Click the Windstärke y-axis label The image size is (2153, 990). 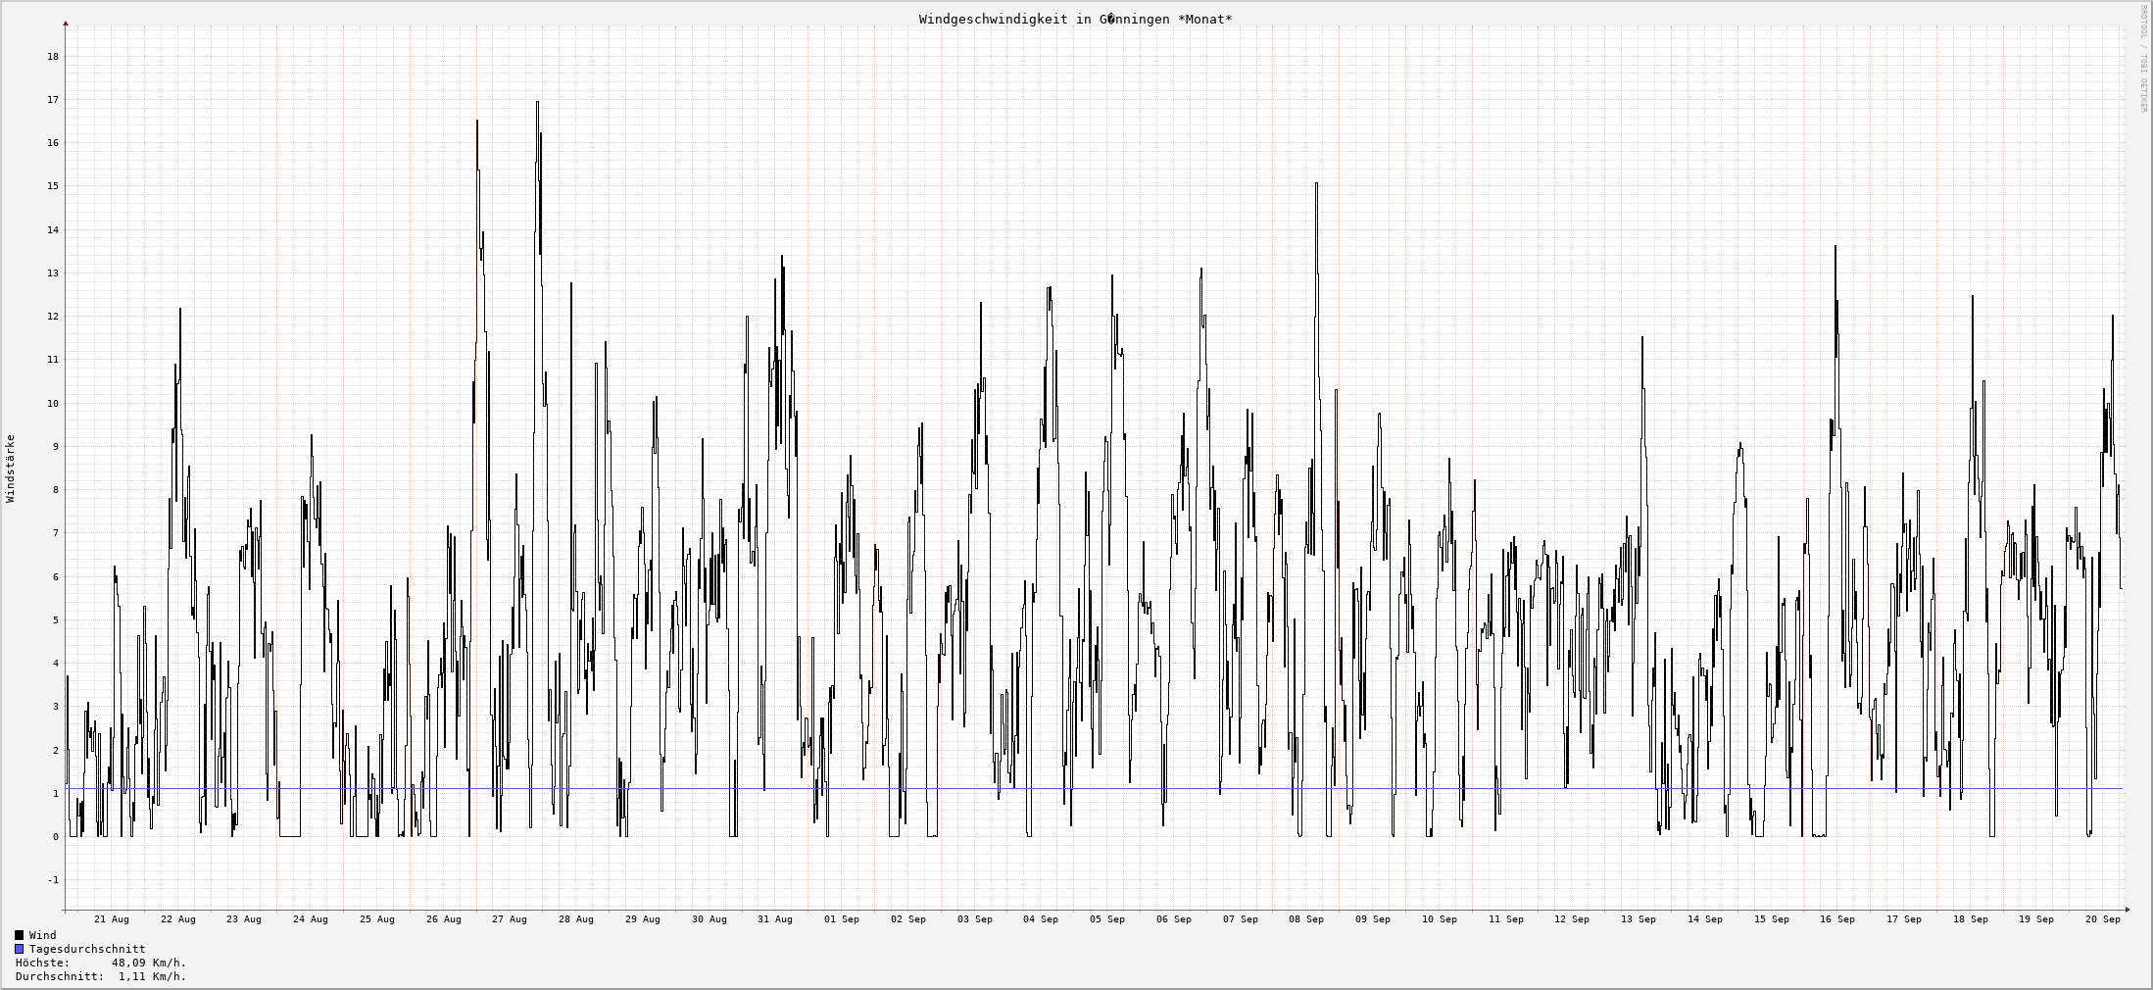11,469
